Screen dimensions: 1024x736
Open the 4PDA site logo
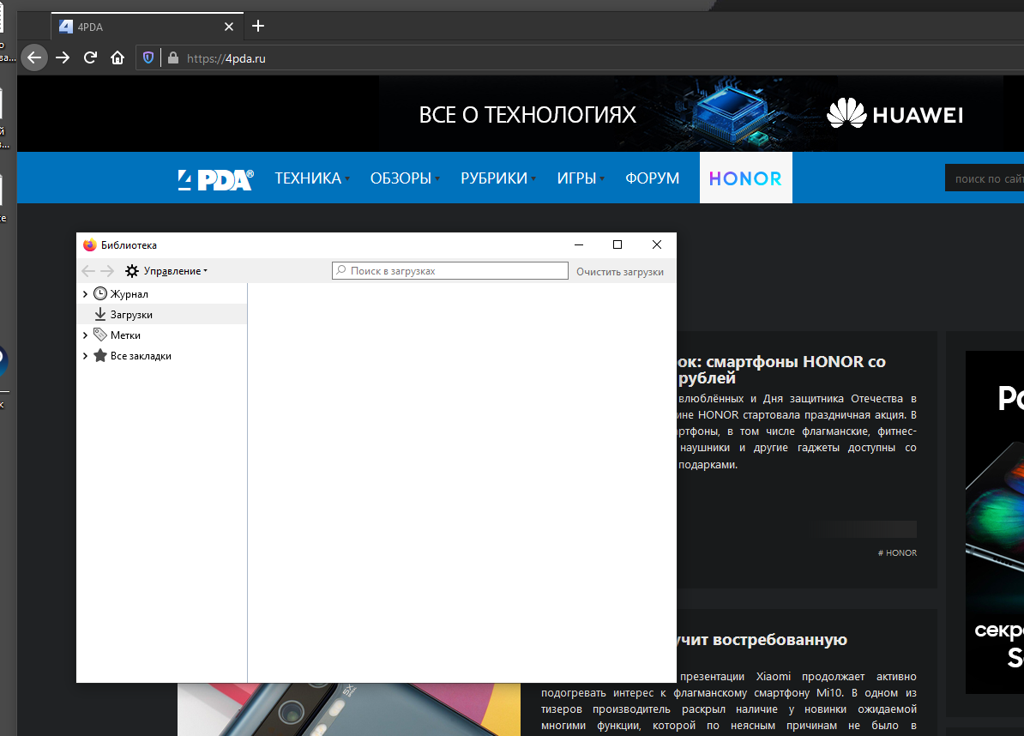tap(215, 178)
